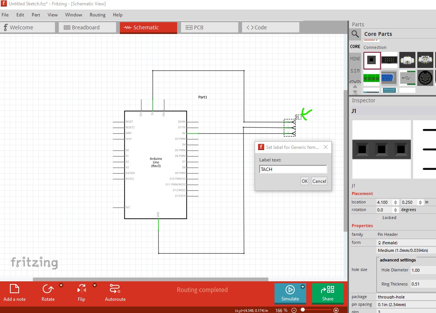Viewport: 436px width, 313px height.
Task: Select the round DIN connector part icon
Action: coord(425,77)
